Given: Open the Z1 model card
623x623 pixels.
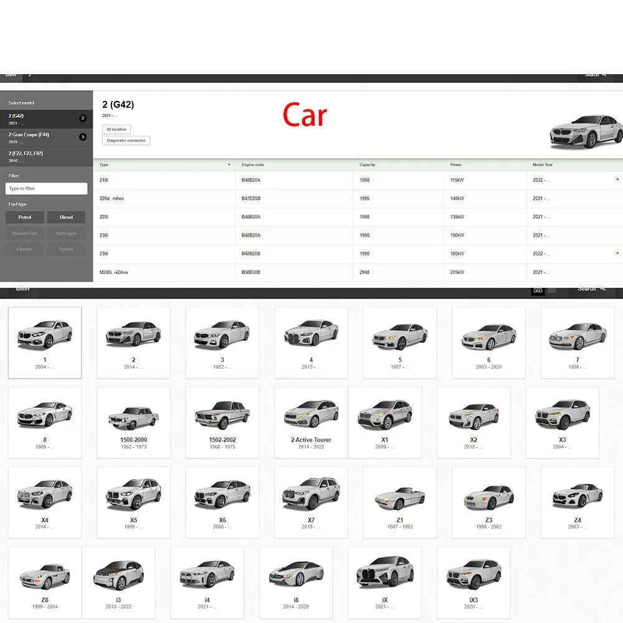Looking at the screenshot, I should point(400,503).
